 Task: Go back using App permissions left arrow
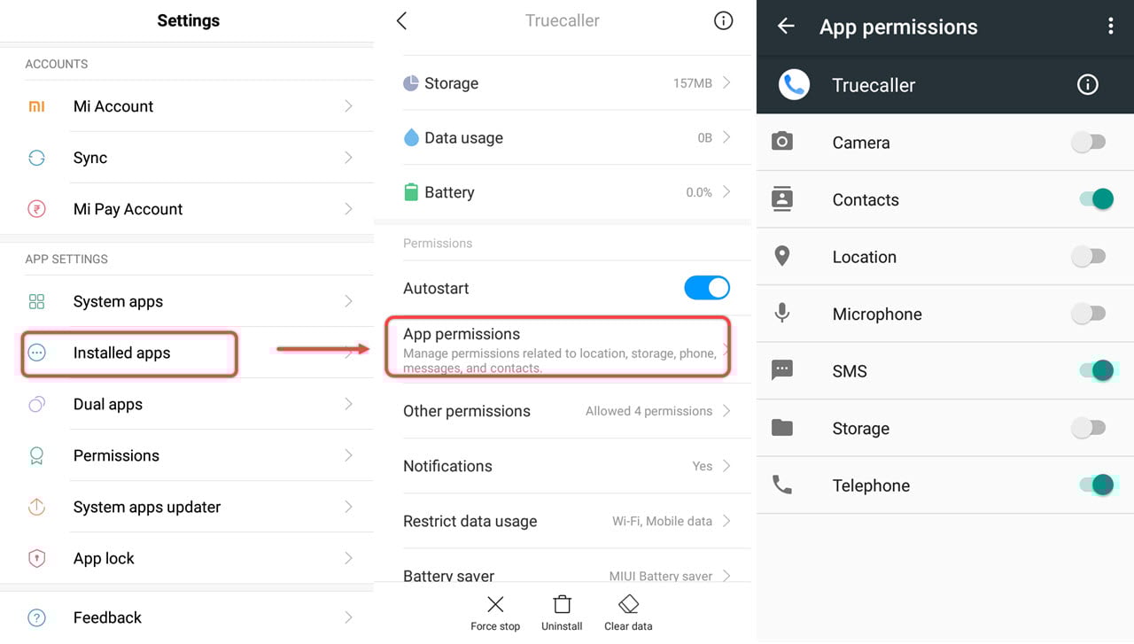click(785, 27)
